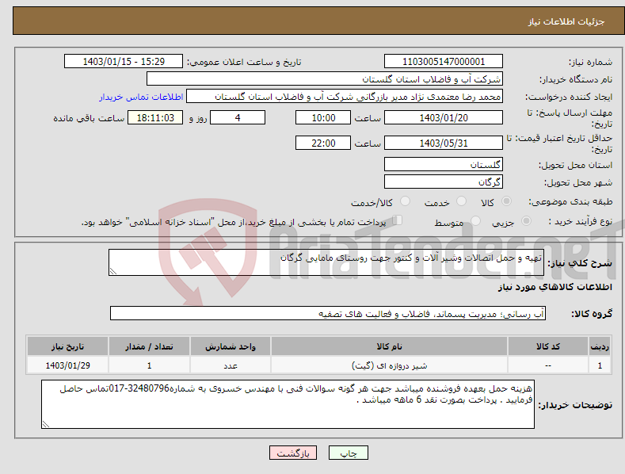Select the کالا/خدمت radio button
The image size is (625, 474).
pyautogui.click(x=405, y=201)
